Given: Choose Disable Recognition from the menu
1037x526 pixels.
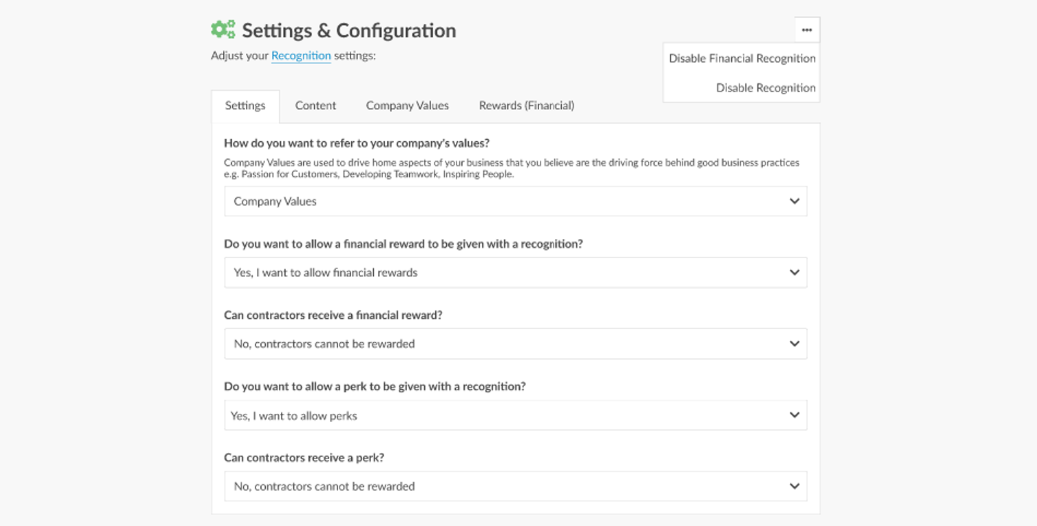Looking at the screenshot, I should (x=765, y=88).
